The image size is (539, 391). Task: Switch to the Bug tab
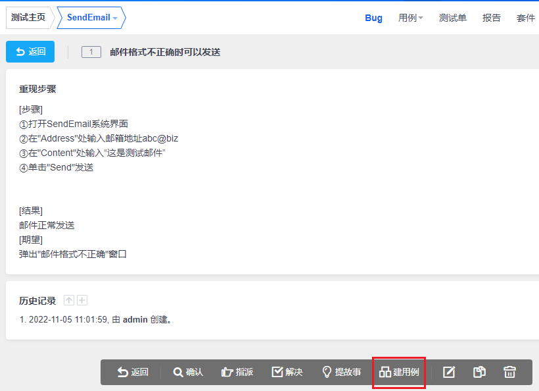[x=373, y=18]
